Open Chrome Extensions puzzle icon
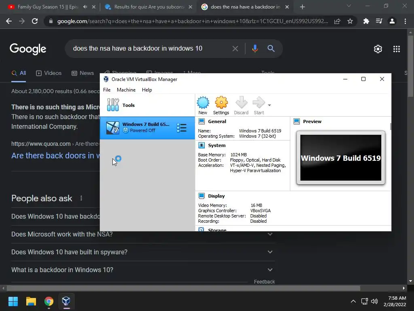Image resolution: width=414 pixels, height=311 pixels. tap(366, 21)
